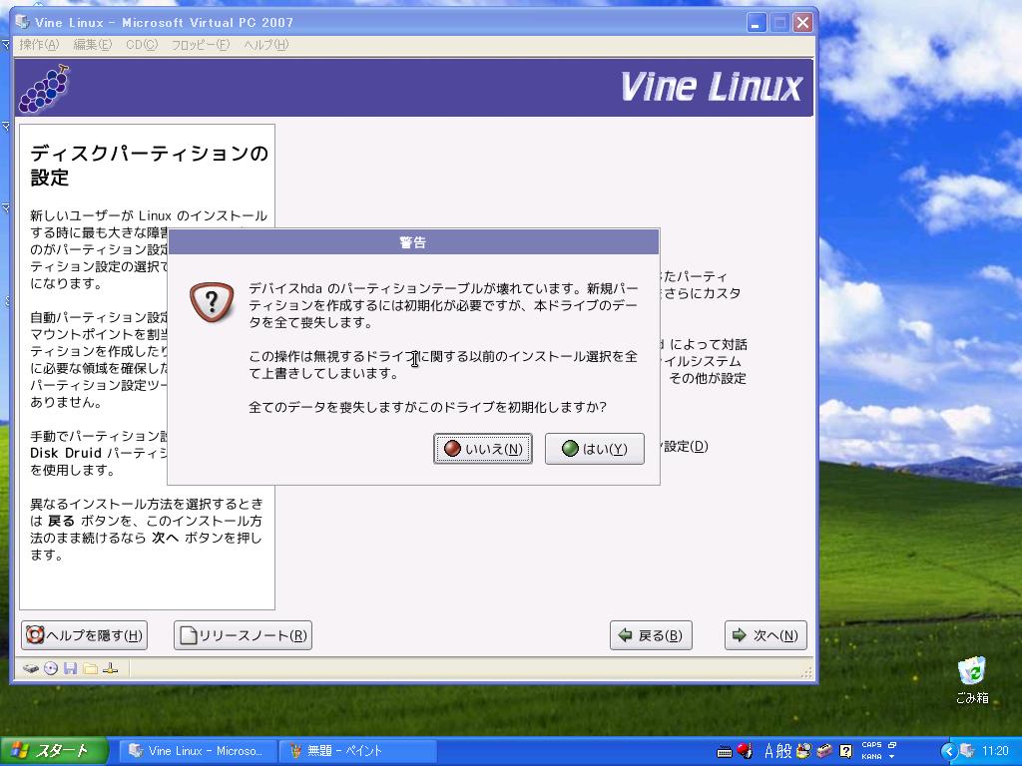Click はい(Y) to initialize the drive
Image resolution: width=1022 pixels, height=766 pixels.
click(595, 449)
